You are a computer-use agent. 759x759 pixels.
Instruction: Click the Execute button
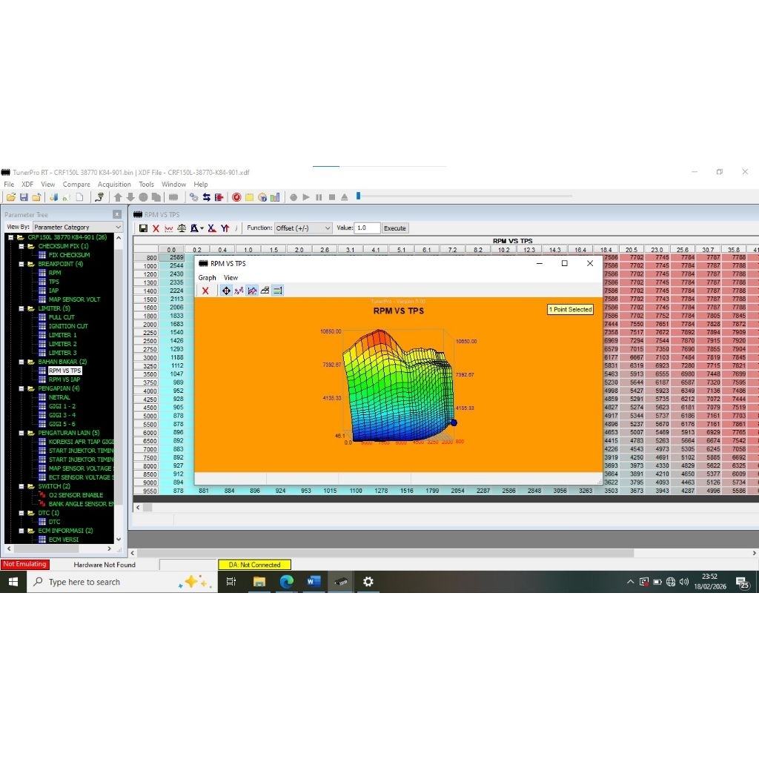pos(395,228)
